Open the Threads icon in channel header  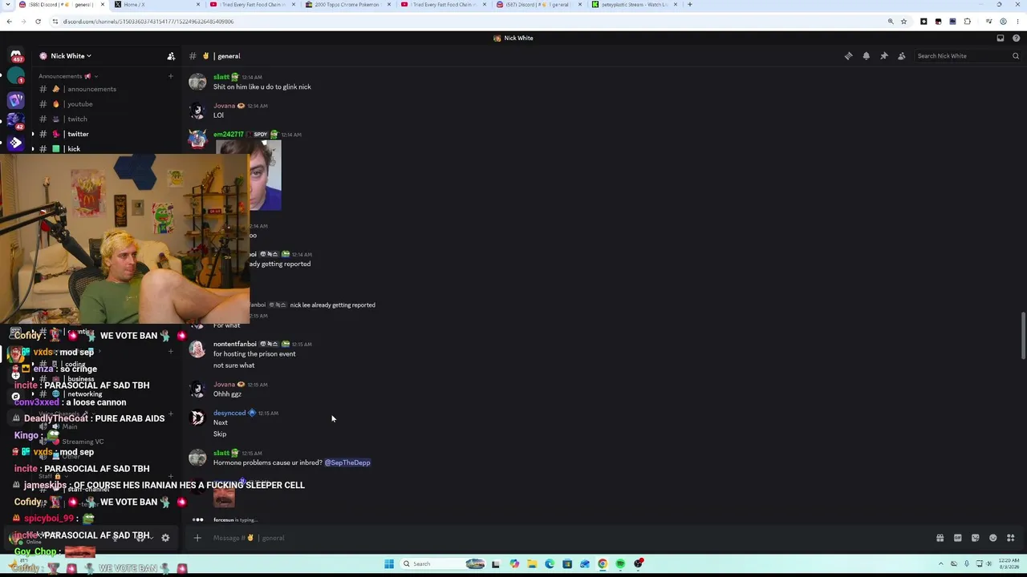tap(848, 56)
